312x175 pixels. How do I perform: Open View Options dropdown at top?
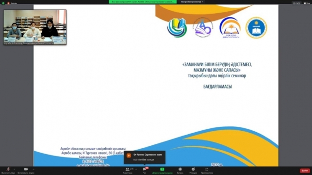(x=192, y=2)
